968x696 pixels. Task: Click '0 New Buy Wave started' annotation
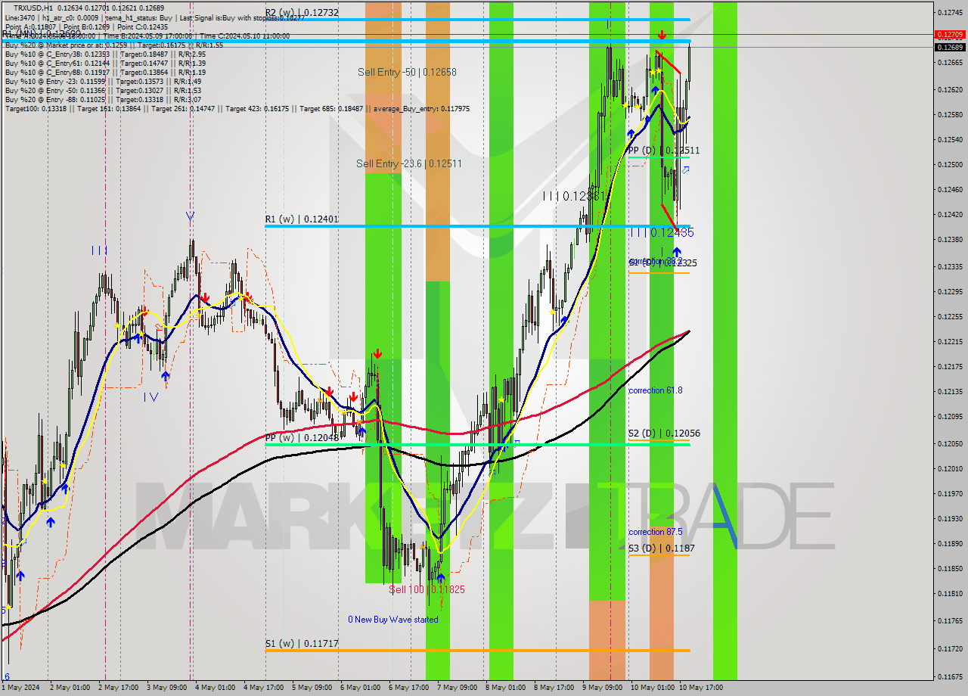click(393, 620)
